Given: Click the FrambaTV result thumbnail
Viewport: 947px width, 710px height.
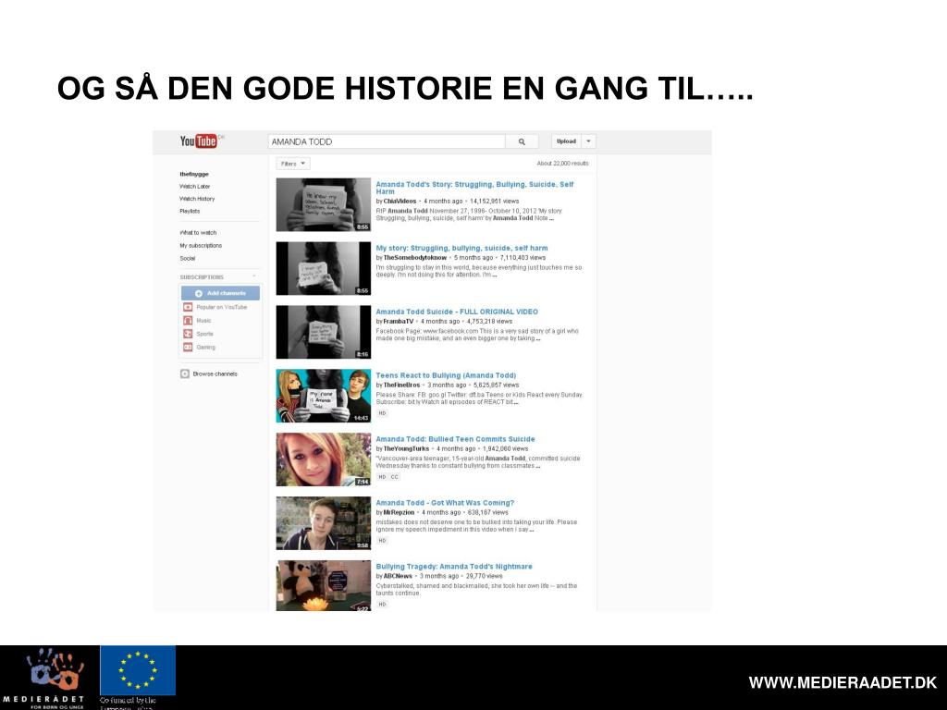Looking at the screenshot, I should click(324, 332).
